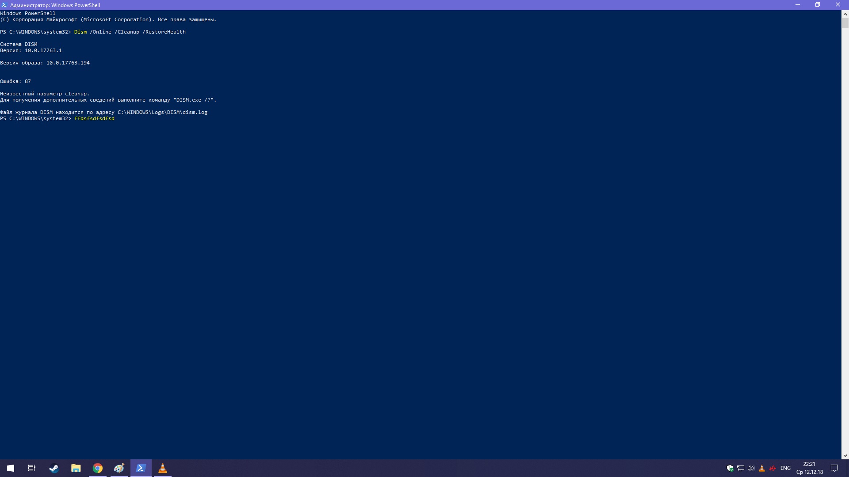Open the Windows Start menu

pos(11,468)
